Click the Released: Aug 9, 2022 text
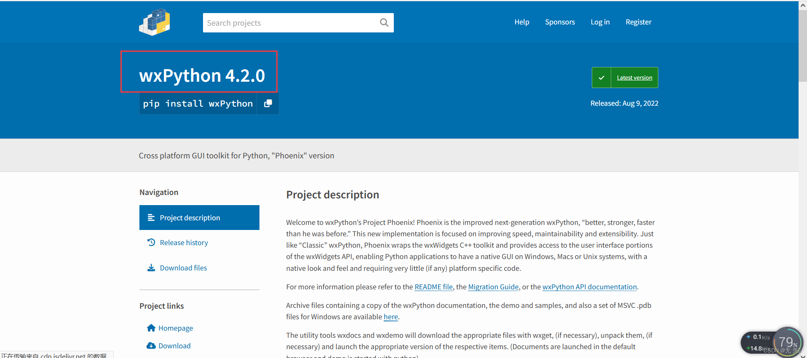Viewport: 807px width, 358px height. coord(624,103)
